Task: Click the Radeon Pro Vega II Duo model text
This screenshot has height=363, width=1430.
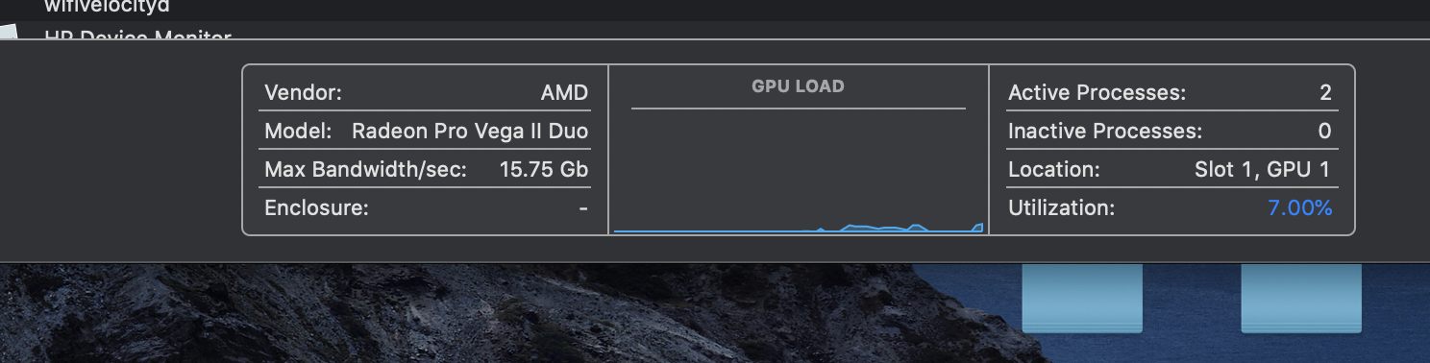Action: pos(470,132)
